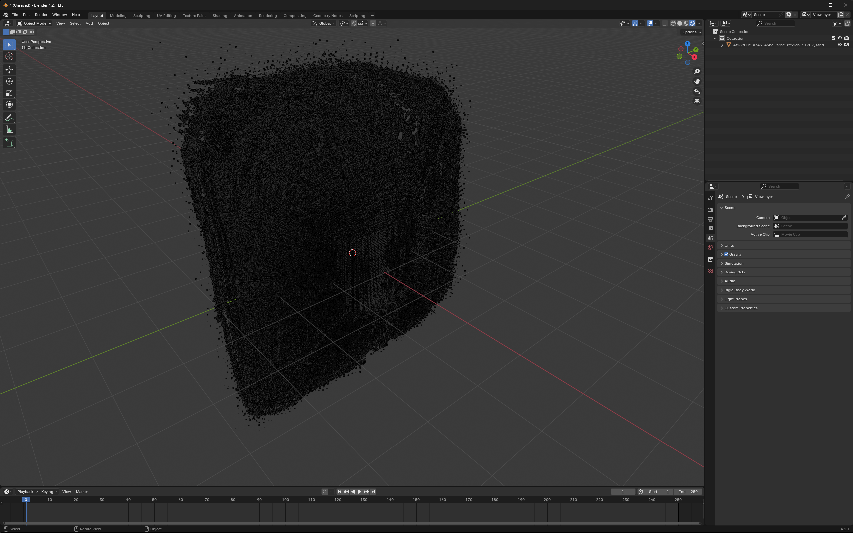
Task: Choose the Annotate pencil tool
Action: pyautogui.click(x=10, y=118)
